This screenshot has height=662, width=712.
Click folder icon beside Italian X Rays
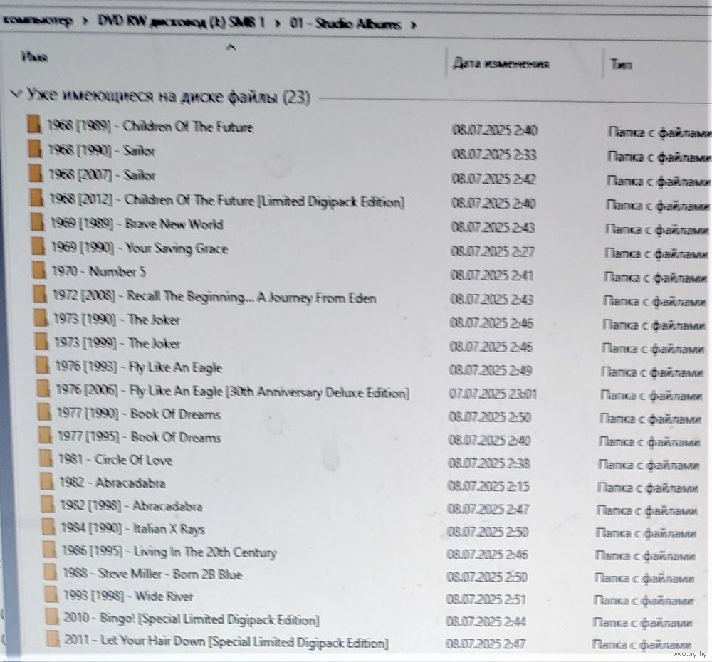[48, 527]
